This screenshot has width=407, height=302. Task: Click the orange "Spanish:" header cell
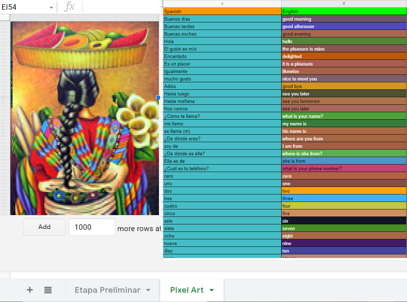pyautogui.click(x=222, y=11)
